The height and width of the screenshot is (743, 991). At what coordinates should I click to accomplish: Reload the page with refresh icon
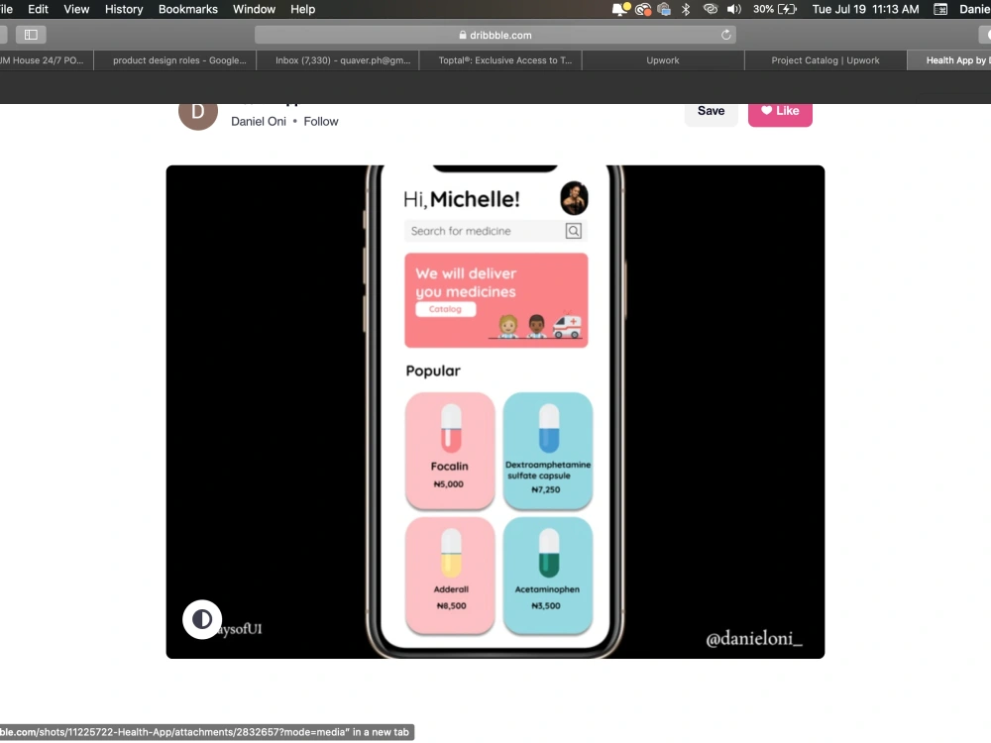726,35
